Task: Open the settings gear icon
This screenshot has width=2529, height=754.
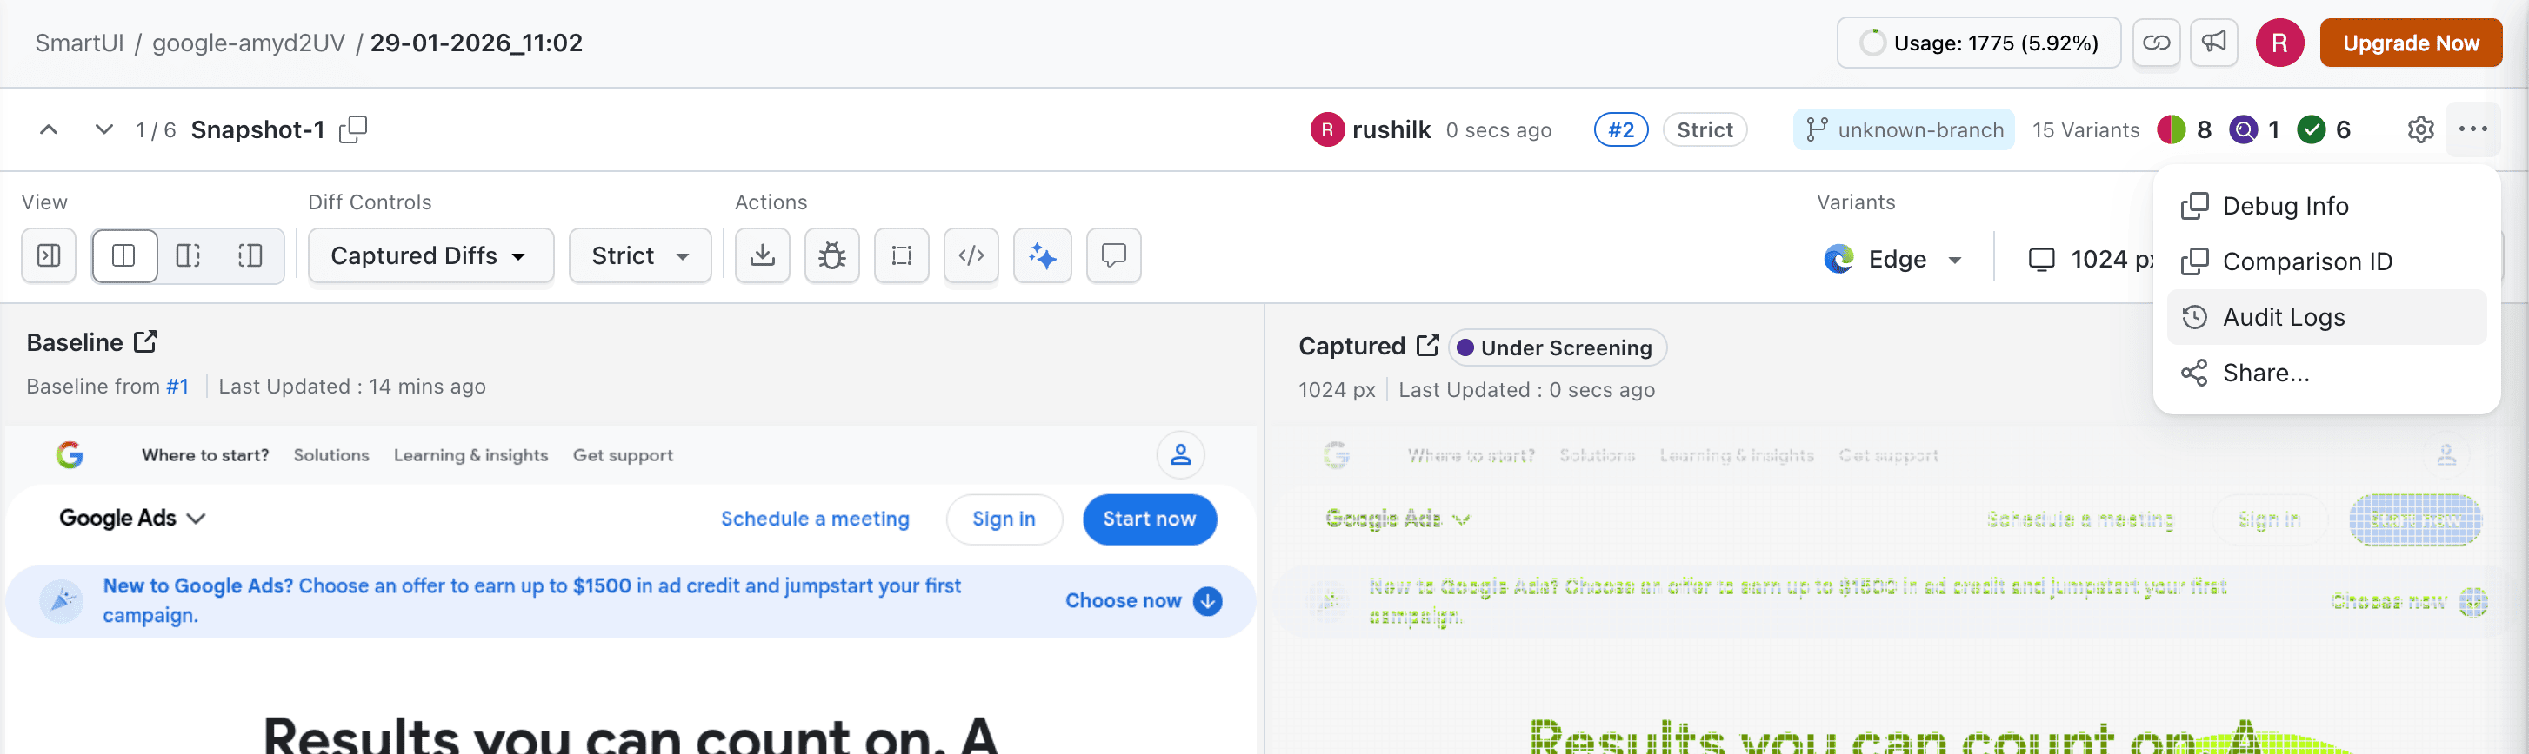Action: [x=2420, y=129]
